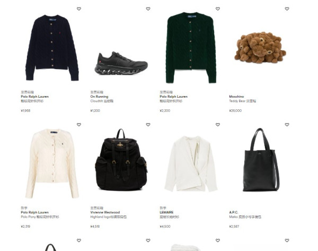Click the On Running brand name
The width and height of the screenshot is (318, 251).
pyautogui.click(x=99, y=97)
